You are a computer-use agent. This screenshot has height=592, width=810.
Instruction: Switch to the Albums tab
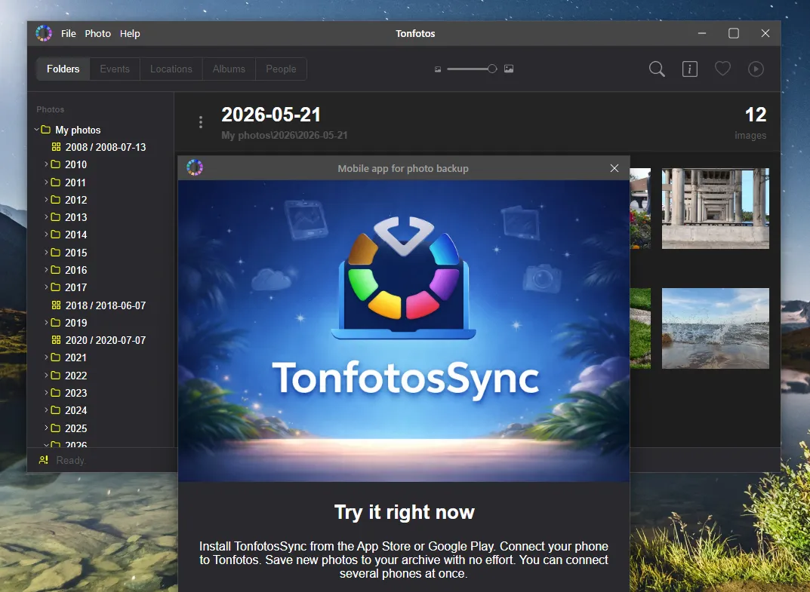[229, 69]
